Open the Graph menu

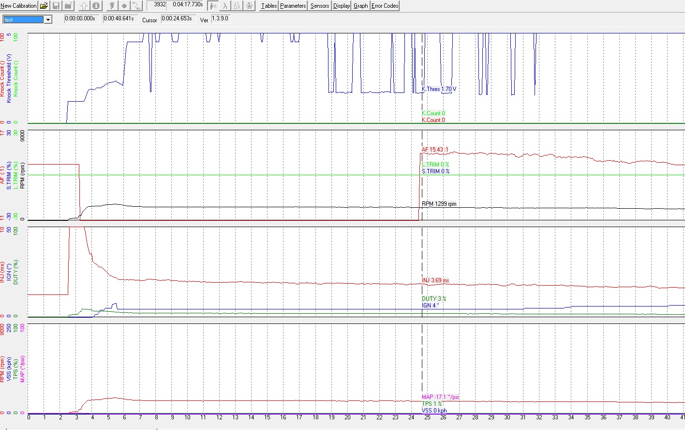click(x=360, y=6)
